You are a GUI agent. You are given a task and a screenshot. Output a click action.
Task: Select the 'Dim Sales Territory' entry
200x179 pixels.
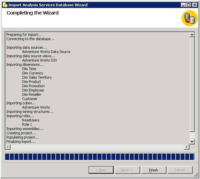pos(37,77)
